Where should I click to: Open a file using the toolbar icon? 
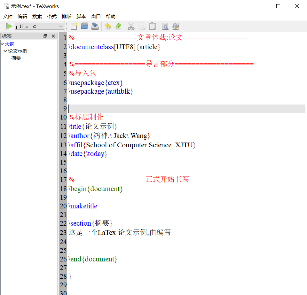(x=84, y=26)
